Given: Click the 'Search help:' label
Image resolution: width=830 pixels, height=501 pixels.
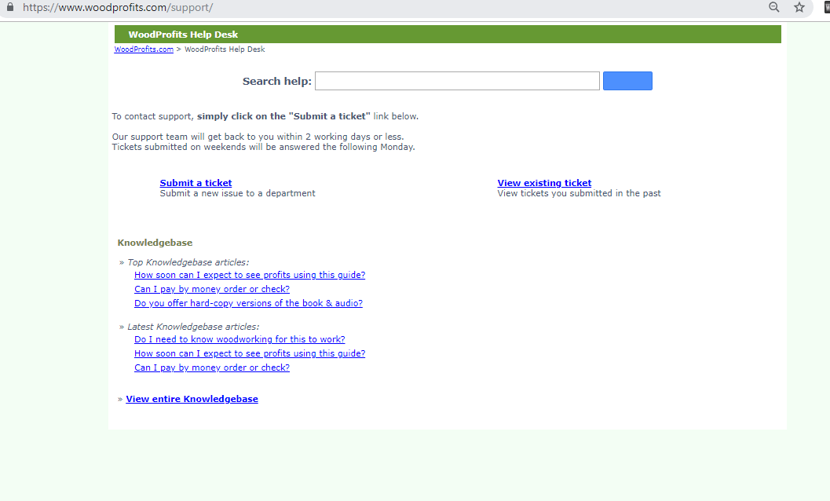Looking at the screenshot, I should click(277, 81).
